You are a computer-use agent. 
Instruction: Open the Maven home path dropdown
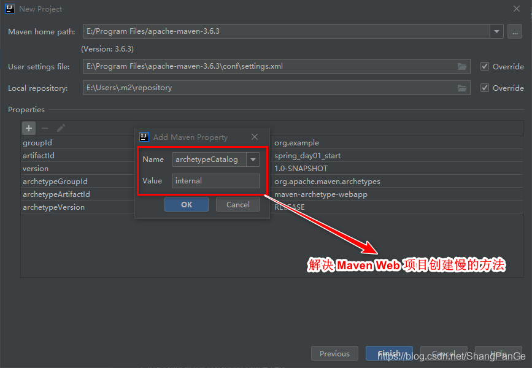point(496,31)
